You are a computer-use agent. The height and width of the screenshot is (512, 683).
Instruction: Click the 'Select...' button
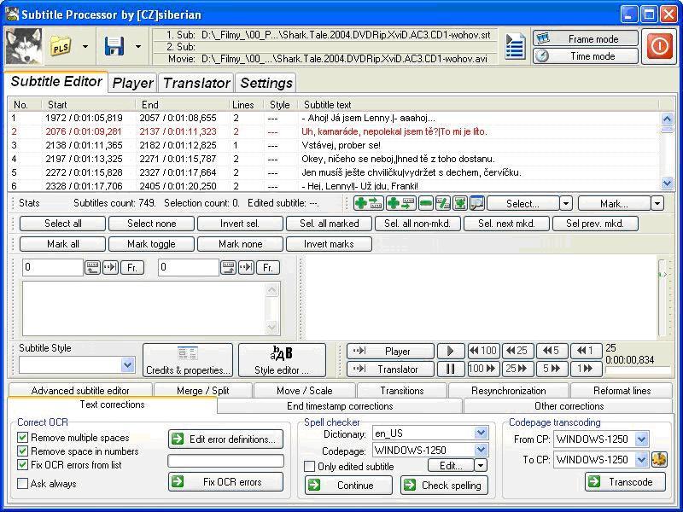coord(522,203)
